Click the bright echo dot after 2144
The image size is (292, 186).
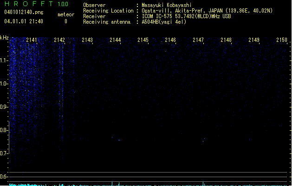click(119, 140)
